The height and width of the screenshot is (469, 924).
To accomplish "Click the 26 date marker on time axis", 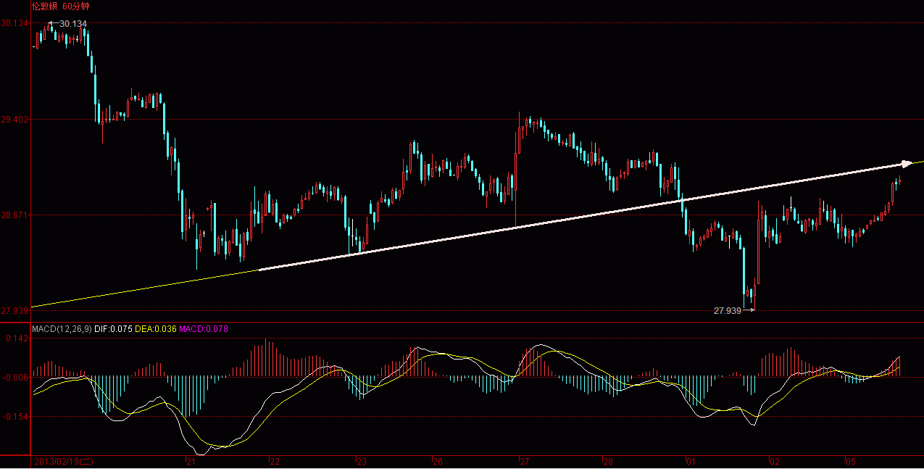I will click(437, 462).
